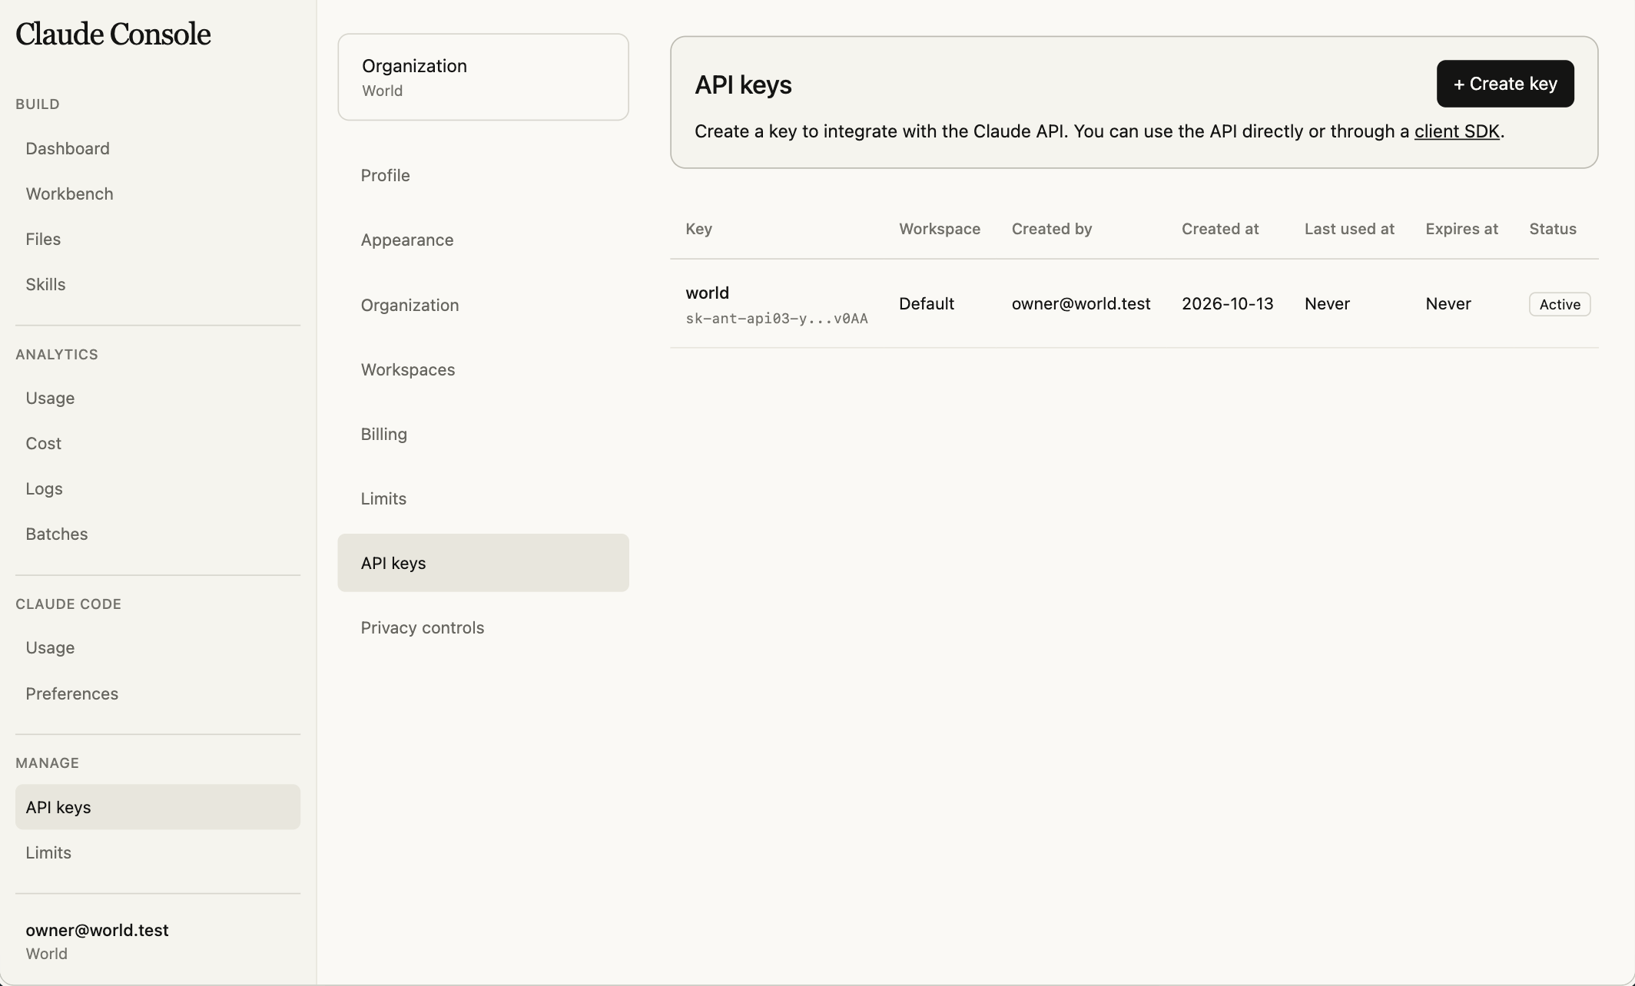Click the Key column header
Viewport: 1635px width, 986px height.
click(x=698, y=229)
